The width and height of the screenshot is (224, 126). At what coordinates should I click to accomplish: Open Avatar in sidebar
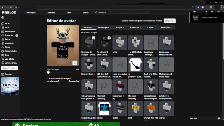pos(6,39)
